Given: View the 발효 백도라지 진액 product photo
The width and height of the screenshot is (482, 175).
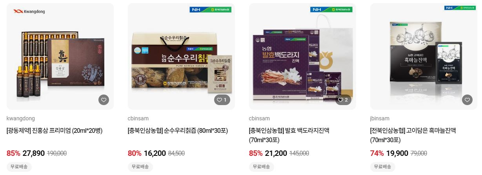Looking at the screenshot, I should click(303, 57).
